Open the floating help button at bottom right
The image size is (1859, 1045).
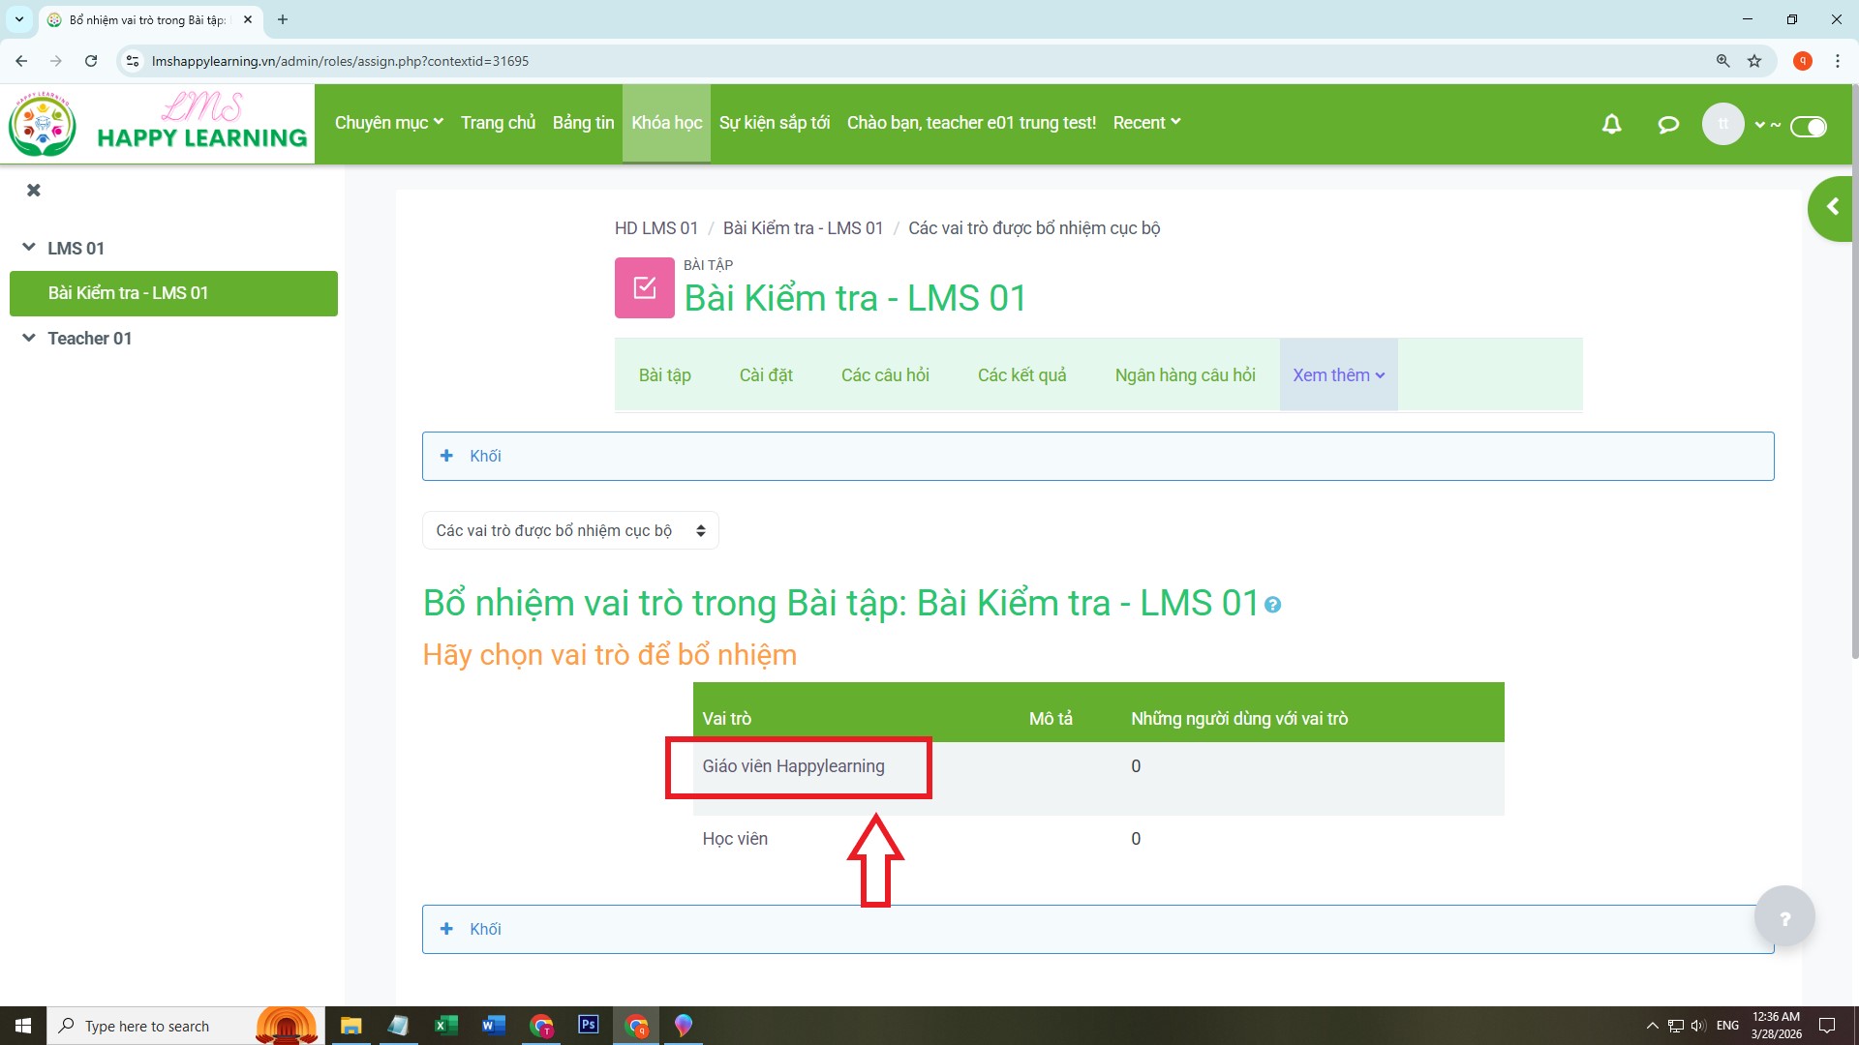click(1784, 917)
